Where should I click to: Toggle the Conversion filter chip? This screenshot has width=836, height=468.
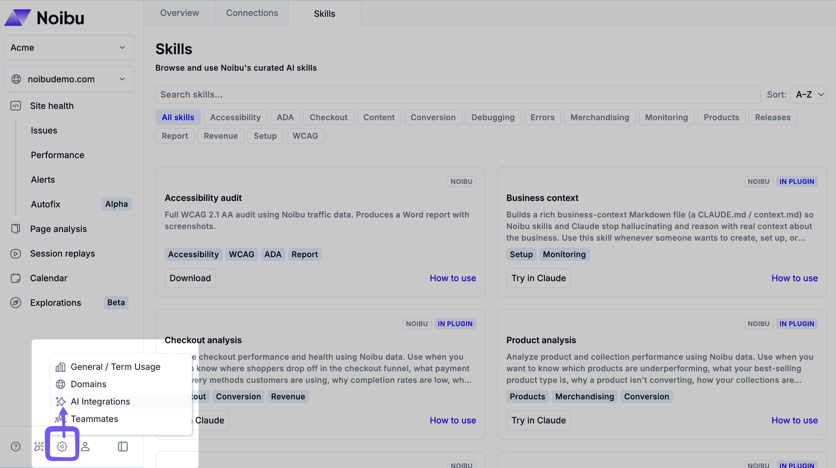point(433,117)
